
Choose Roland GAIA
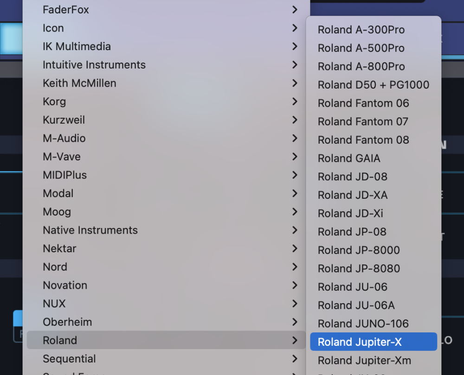(374, 158)
